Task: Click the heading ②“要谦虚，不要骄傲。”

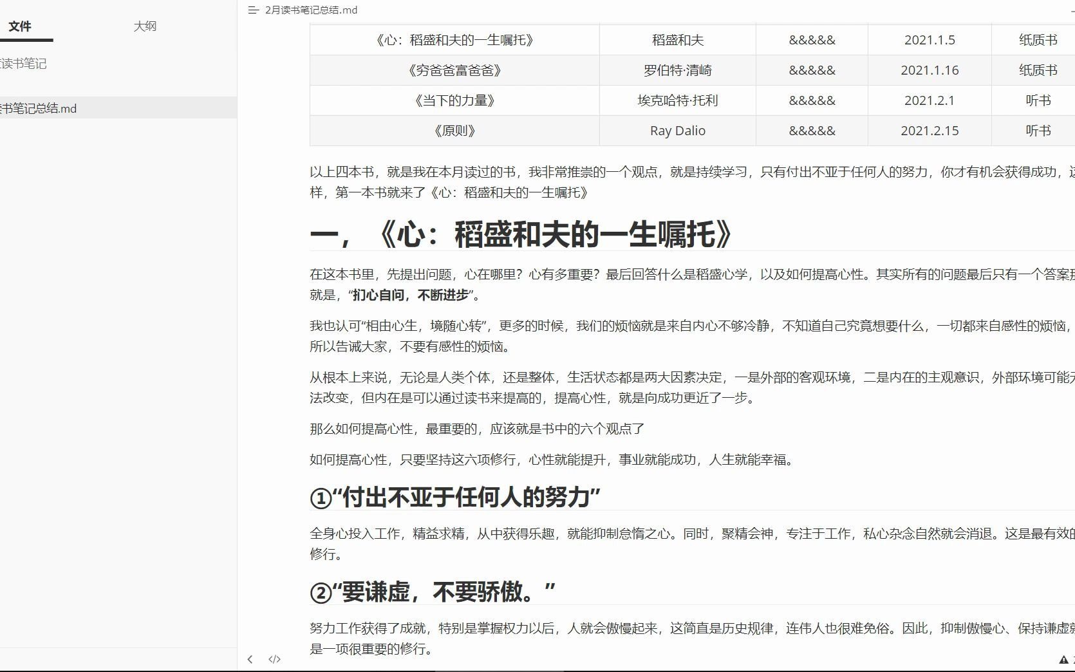Action: tap(433, 592)
